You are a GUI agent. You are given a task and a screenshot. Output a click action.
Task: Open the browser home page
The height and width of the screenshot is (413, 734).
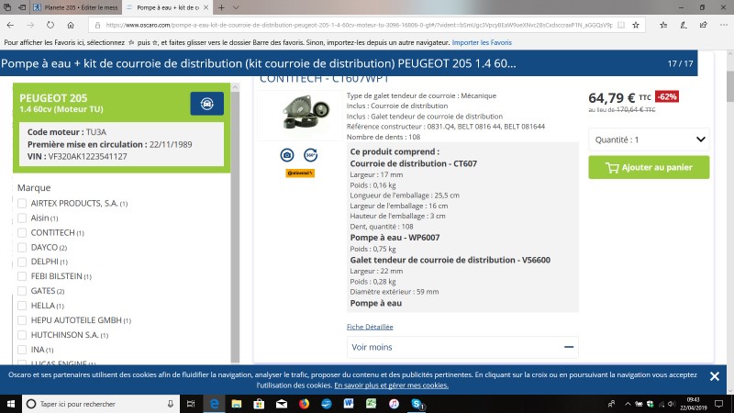tap(71, 25)
